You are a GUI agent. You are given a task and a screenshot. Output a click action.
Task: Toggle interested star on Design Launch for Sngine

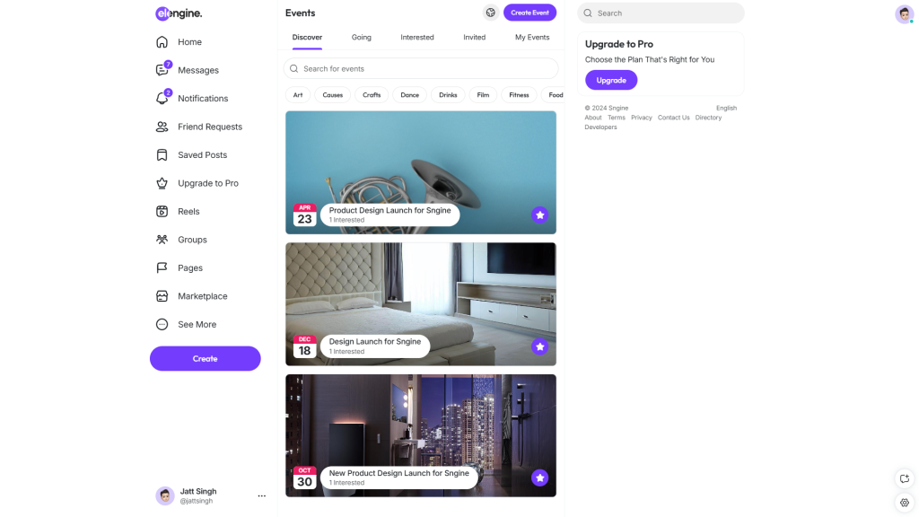click(539, 346)
